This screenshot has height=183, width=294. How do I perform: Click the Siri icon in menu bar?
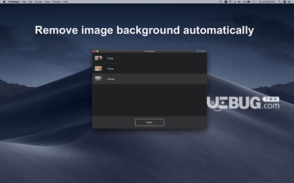284,1
